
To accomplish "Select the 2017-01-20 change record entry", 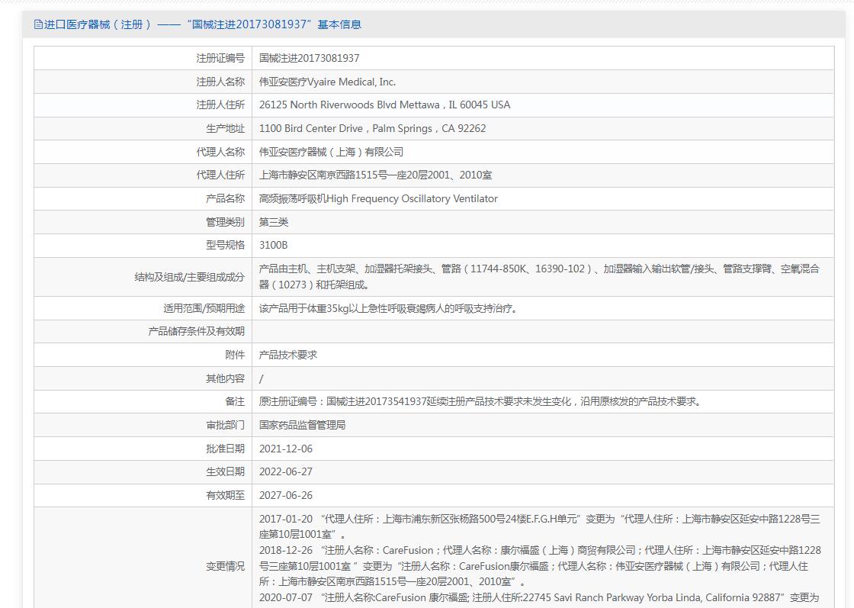I will [539, 526].
